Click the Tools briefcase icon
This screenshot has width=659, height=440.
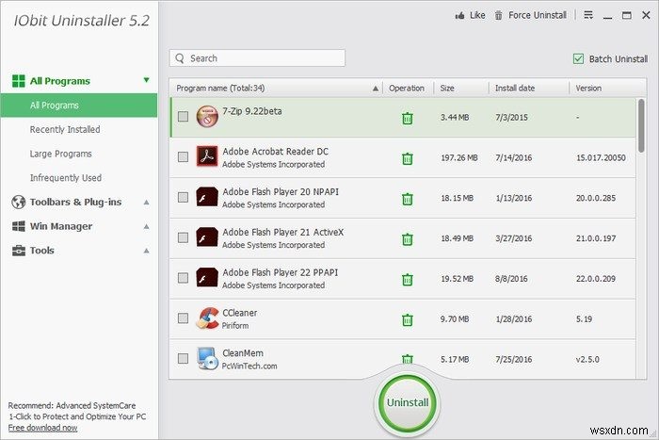pyautogui.click(x=19, y=251)
